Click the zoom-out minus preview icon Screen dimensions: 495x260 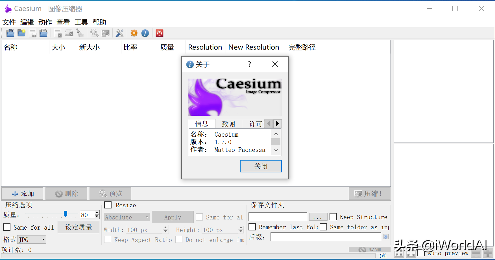tap(476, 253)
